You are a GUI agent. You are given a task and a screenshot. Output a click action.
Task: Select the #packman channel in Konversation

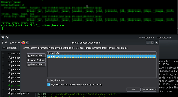14,54
